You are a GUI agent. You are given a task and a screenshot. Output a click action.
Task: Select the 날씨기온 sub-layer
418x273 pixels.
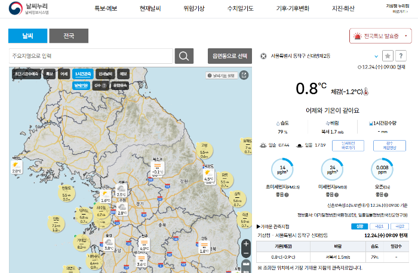pos(81,85)
